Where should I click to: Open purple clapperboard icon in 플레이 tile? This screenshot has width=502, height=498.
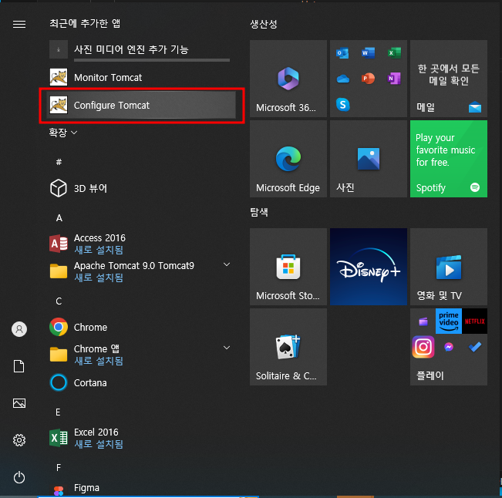(423, 321)
